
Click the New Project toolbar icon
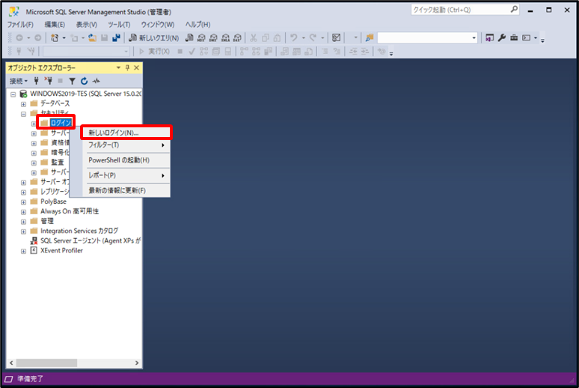pos(55,37)
